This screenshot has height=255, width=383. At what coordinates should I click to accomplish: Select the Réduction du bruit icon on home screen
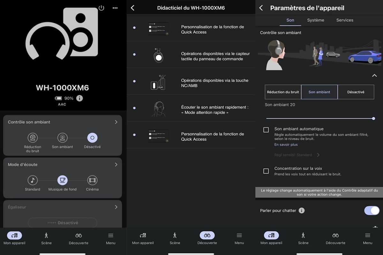pos(33,138)
